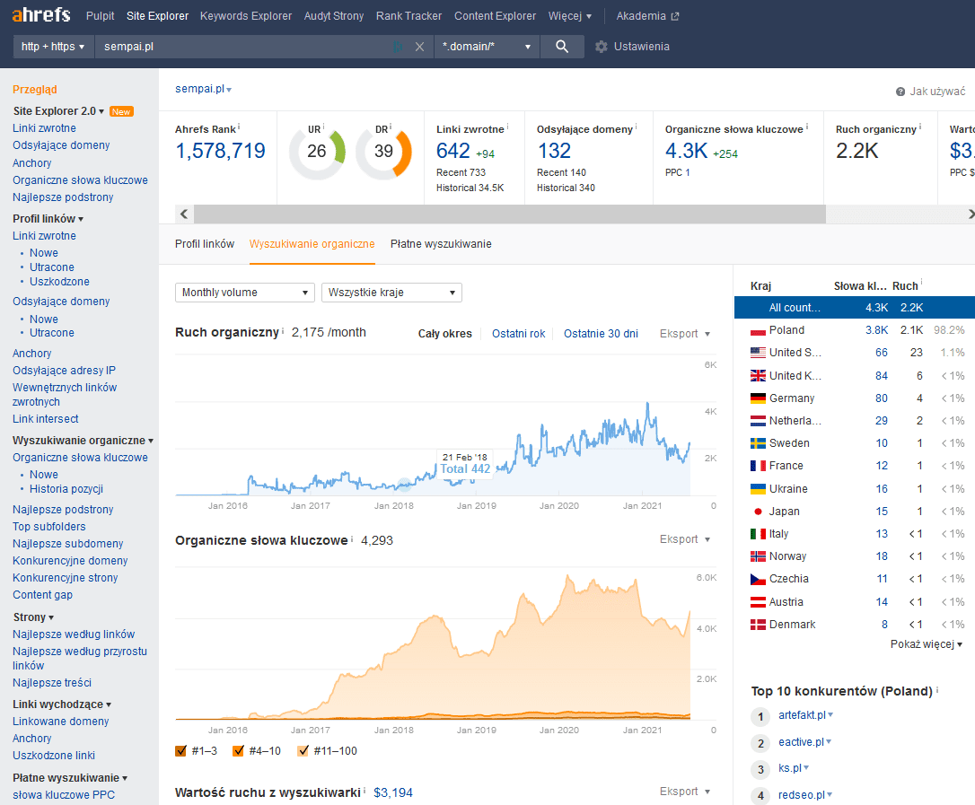Click the Norway flag icon
Image resolution: width=975 pixels, height=805 pixels.
(x=758, y=556)
